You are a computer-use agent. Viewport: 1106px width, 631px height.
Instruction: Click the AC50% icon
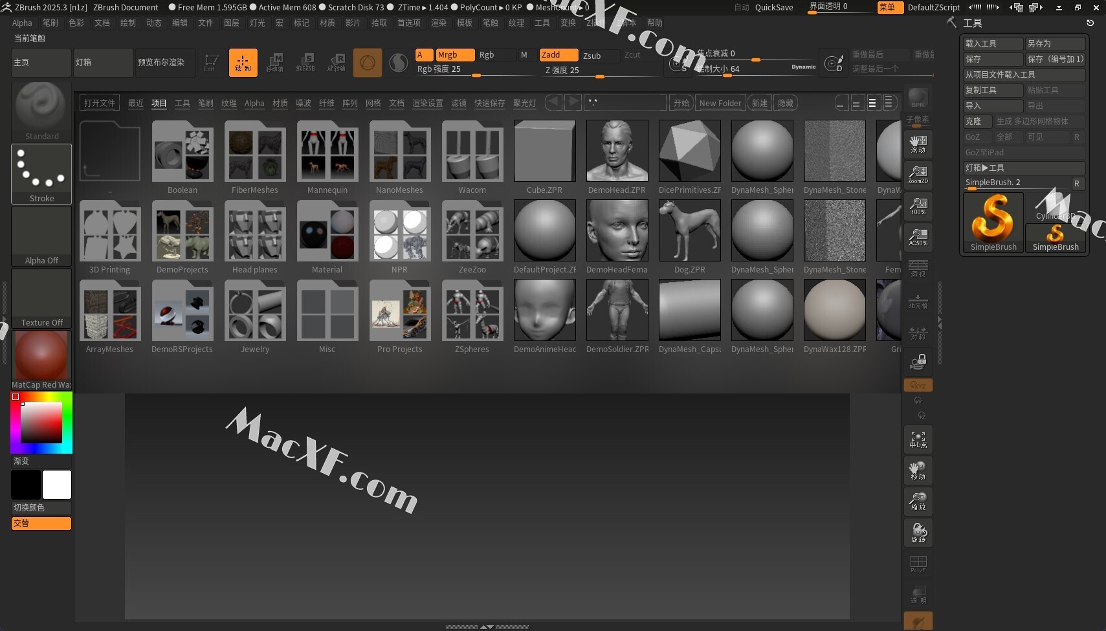pyautogui.click(x=918, y=237)
